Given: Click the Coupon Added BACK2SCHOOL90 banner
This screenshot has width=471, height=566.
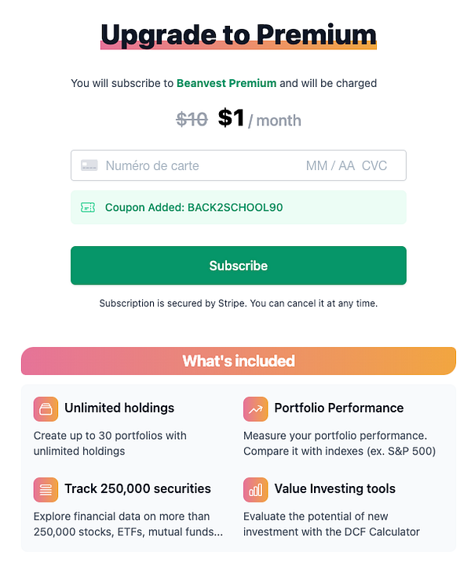Looking at the screenshot, I should pos(238,208).
